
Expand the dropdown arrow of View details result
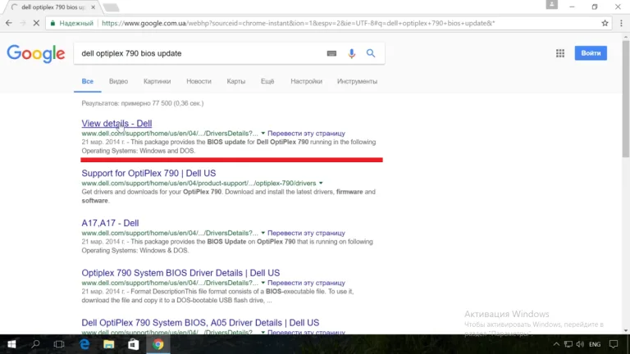click(x=263, y=134)
